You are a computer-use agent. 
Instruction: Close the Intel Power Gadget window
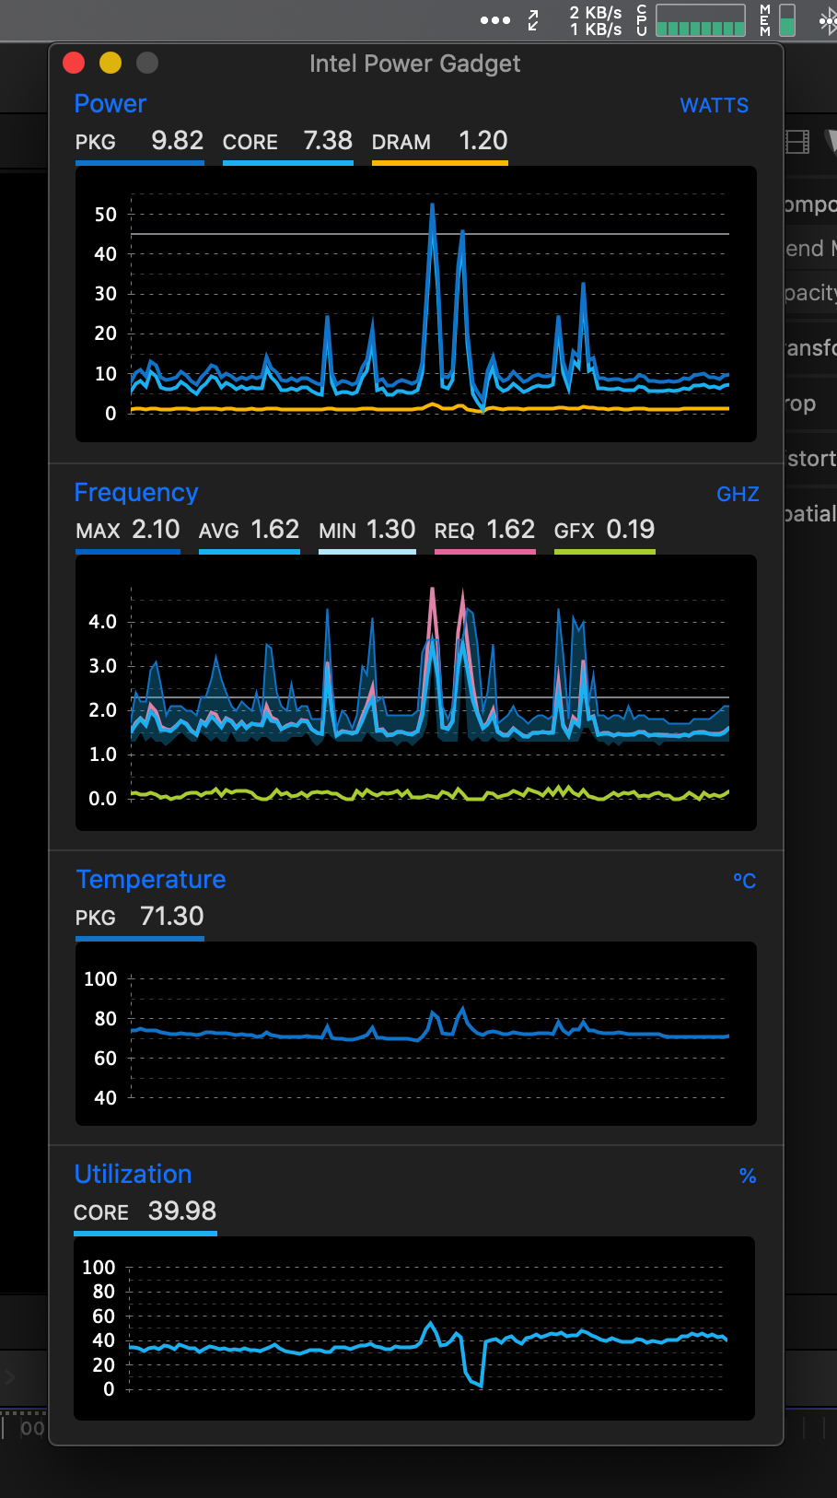(74, 63)
